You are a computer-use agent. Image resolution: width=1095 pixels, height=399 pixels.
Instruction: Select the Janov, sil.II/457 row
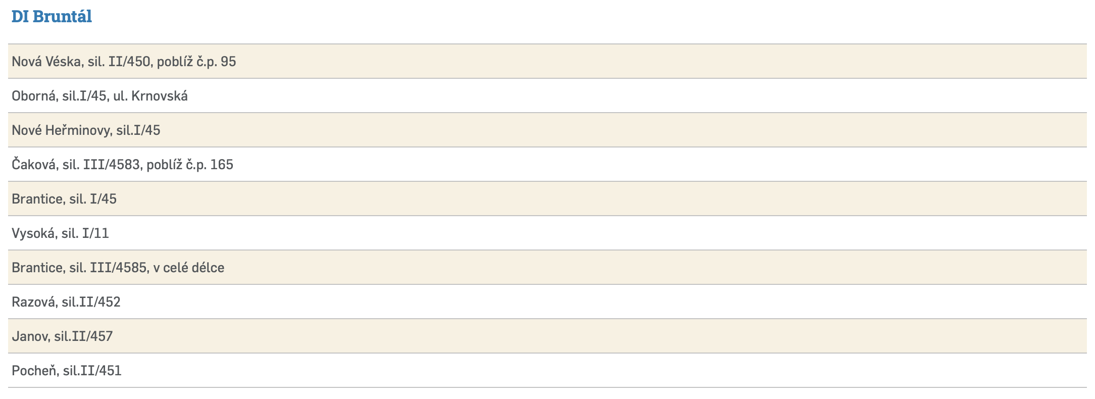click(547, 336)
